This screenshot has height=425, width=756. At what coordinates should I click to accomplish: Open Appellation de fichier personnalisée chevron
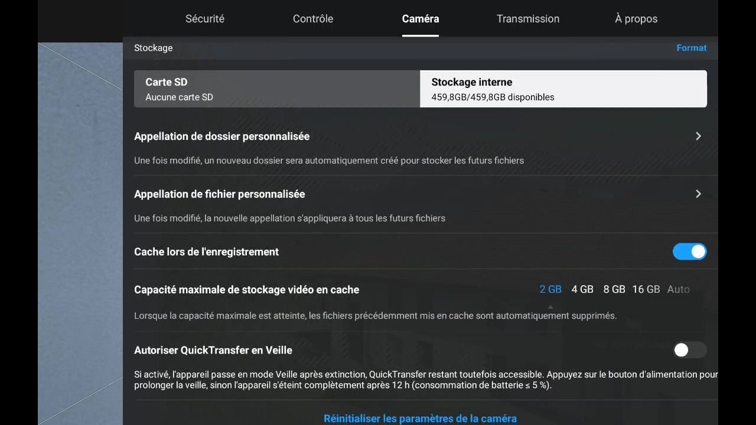pos(698,194)
